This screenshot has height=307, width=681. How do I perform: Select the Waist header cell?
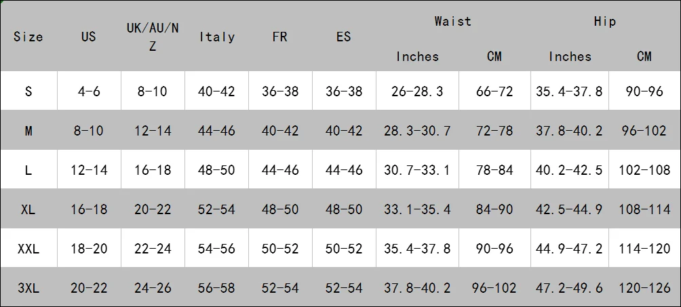click(452, 21)
